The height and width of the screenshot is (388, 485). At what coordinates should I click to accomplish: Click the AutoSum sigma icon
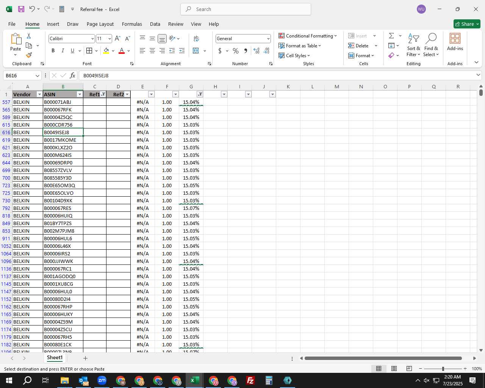click(391, 36)
